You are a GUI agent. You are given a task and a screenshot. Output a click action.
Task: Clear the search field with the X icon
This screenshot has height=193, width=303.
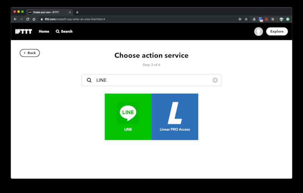(x=215, y=80)
